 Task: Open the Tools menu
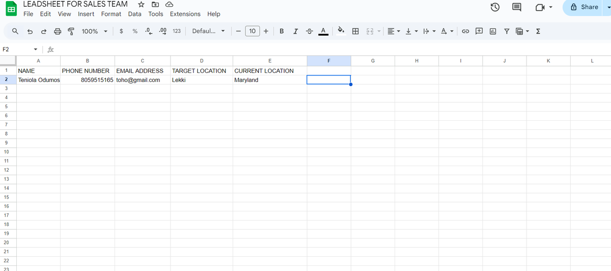[x=156, y=14]
